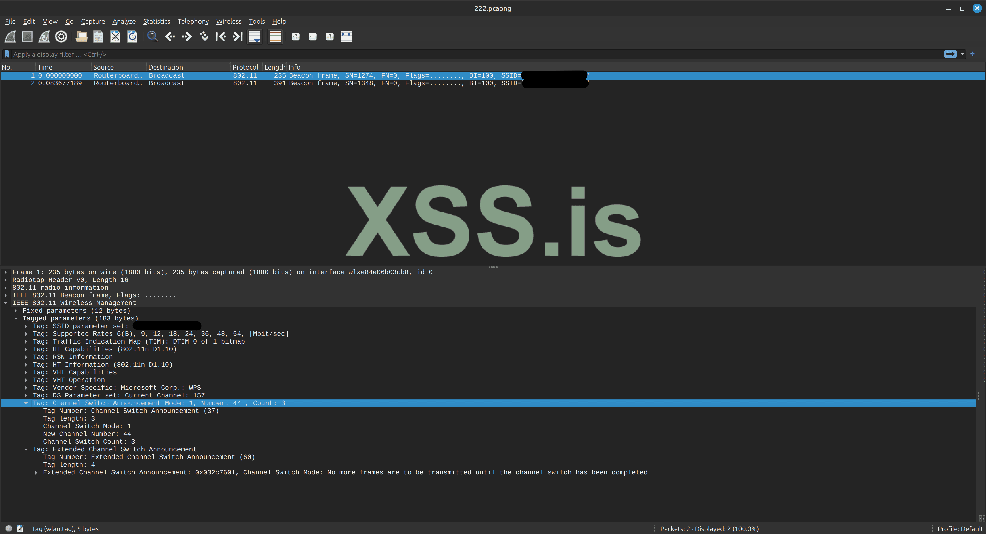The image size is (986, 534).
Task: Click the open capture file folder icon
Action: coord(81,37)
